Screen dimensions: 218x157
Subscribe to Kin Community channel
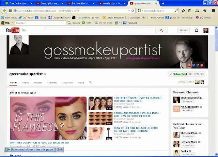187,110
